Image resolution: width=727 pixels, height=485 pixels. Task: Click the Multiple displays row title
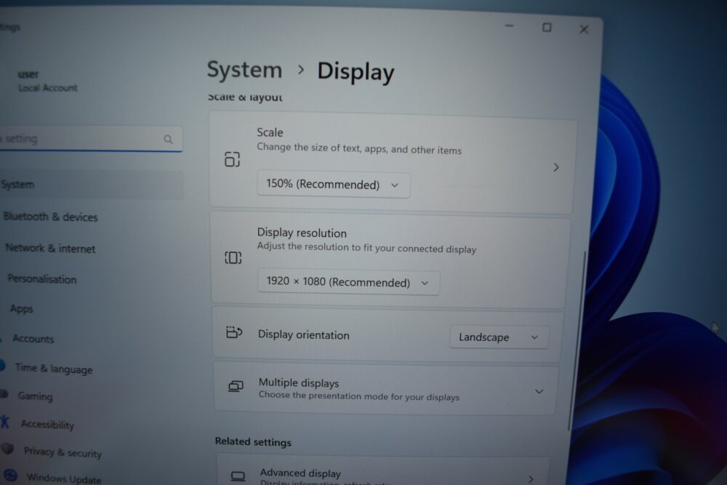click(x=299, y=383)
